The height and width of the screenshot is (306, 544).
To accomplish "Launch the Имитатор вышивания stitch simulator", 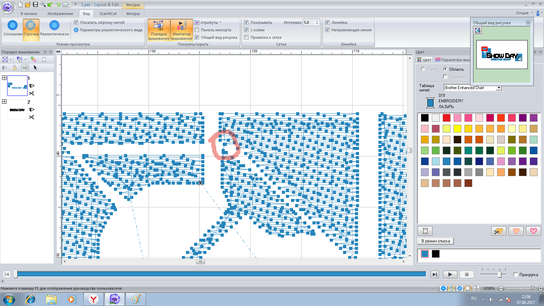I will pos(182,30).
